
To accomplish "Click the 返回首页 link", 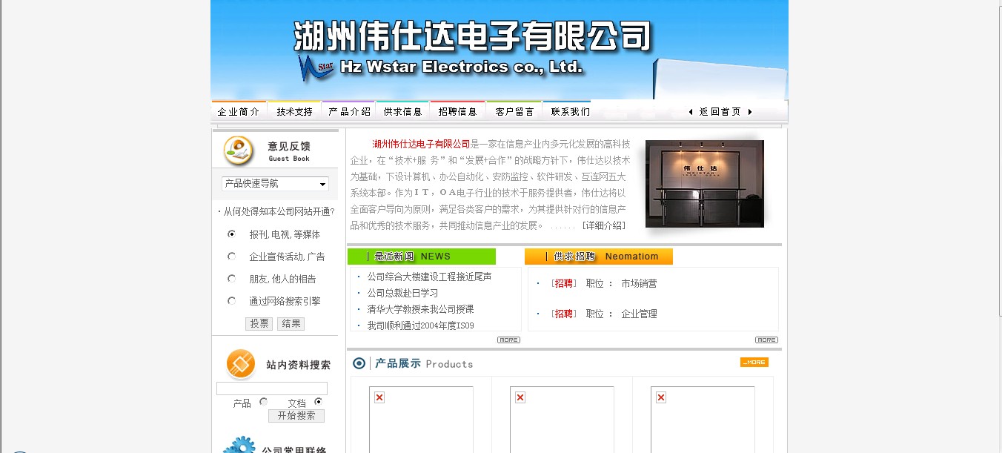I will tap(720, 112).
